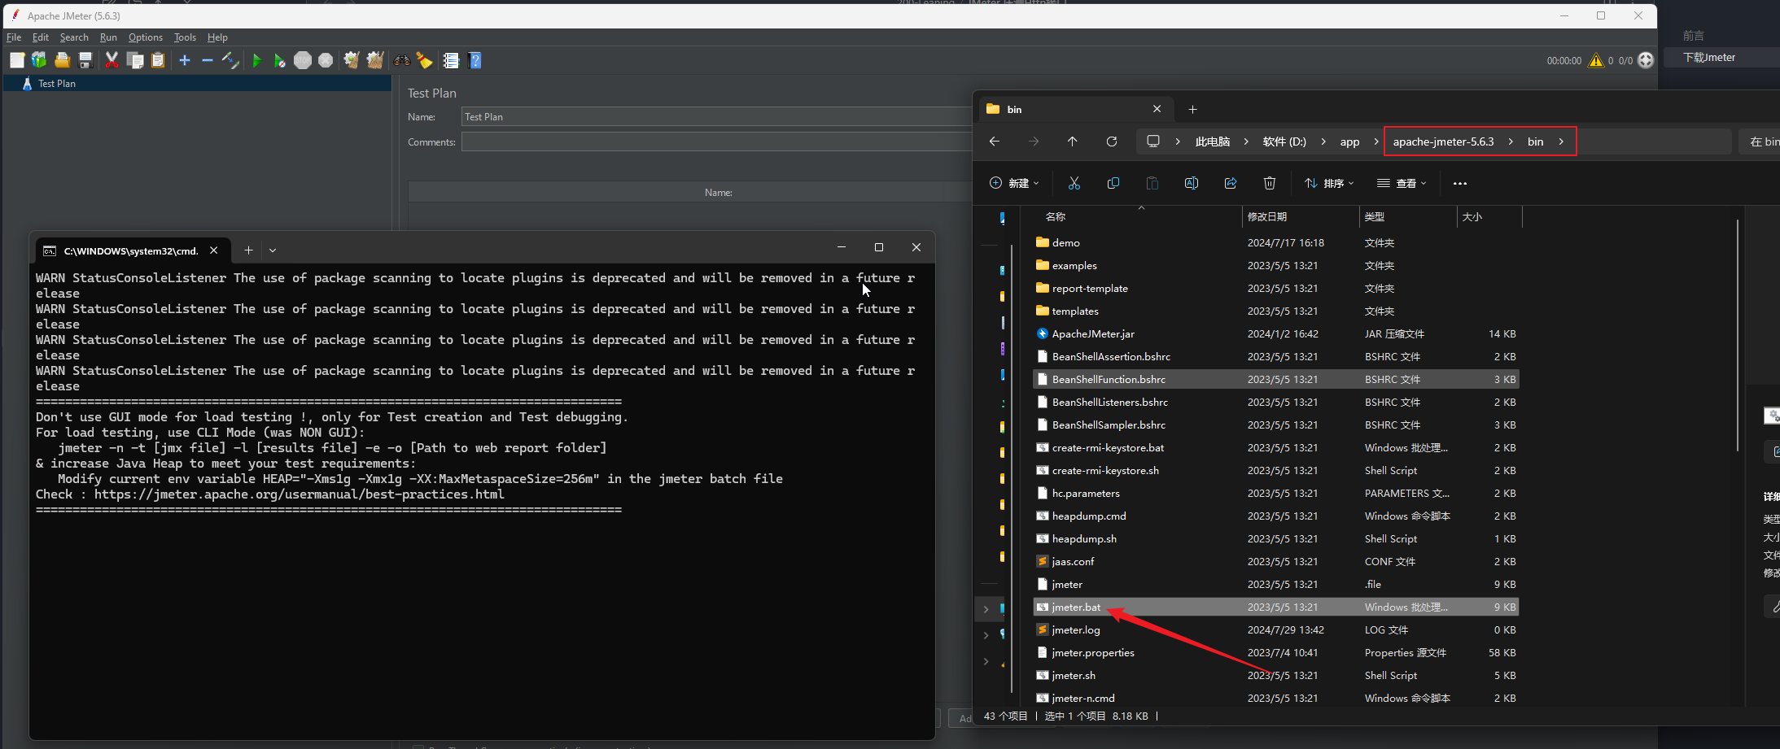The height and width of the screenshot is (749, 1780).
Task: Click Search binoculars icon in JMeter toolbar
Action: click(402, 60)
